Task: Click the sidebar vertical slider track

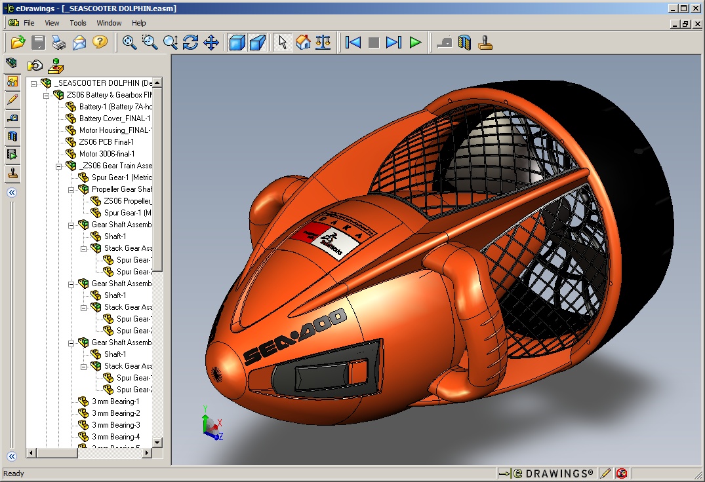Action: [x=12, y=324]
